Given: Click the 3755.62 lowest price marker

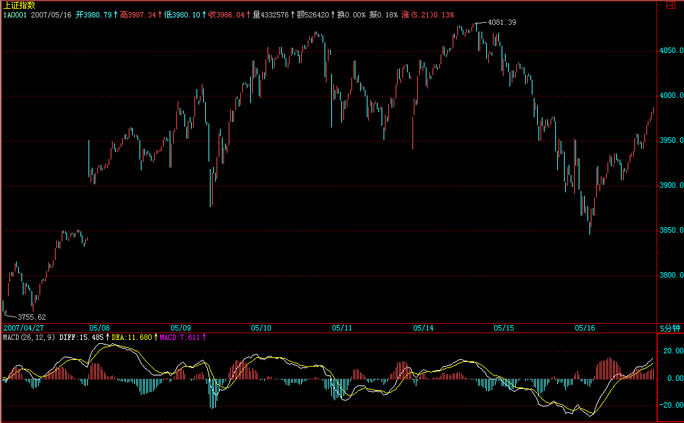Looking at the screenshot, I should [x=31, y=317].
